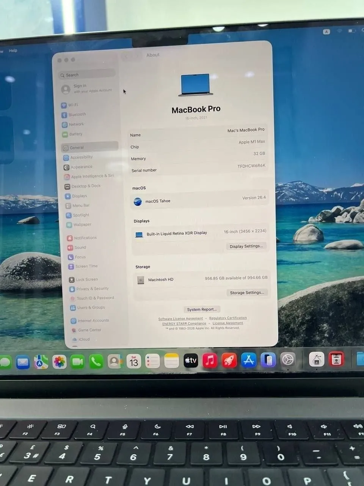
Task: Open the Regulatory Certification link
Action: pos(228,318)
